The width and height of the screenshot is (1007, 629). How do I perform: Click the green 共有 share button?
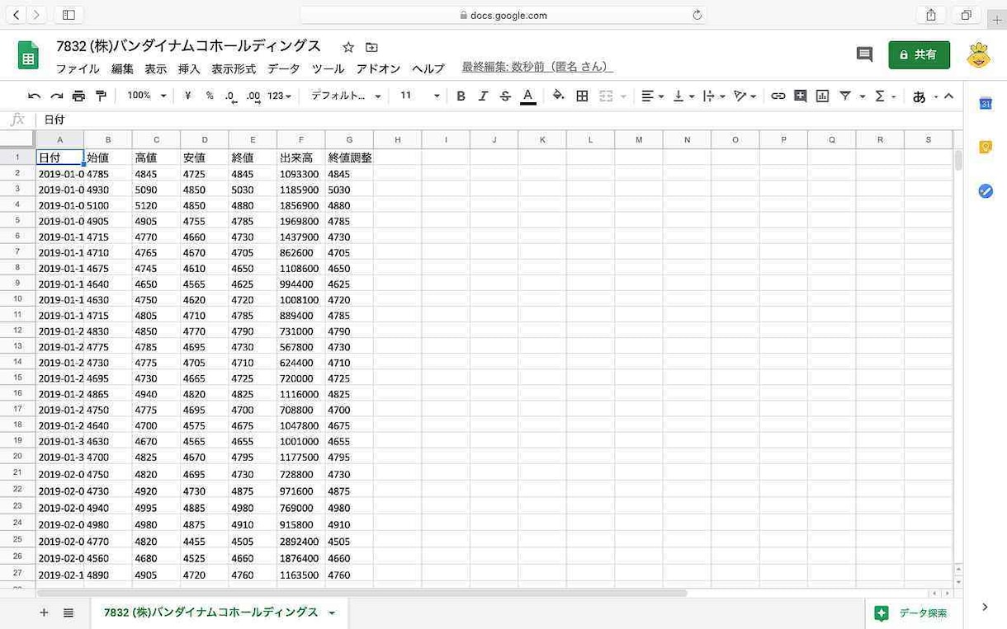pyautogui.click(x=919, y=54)
